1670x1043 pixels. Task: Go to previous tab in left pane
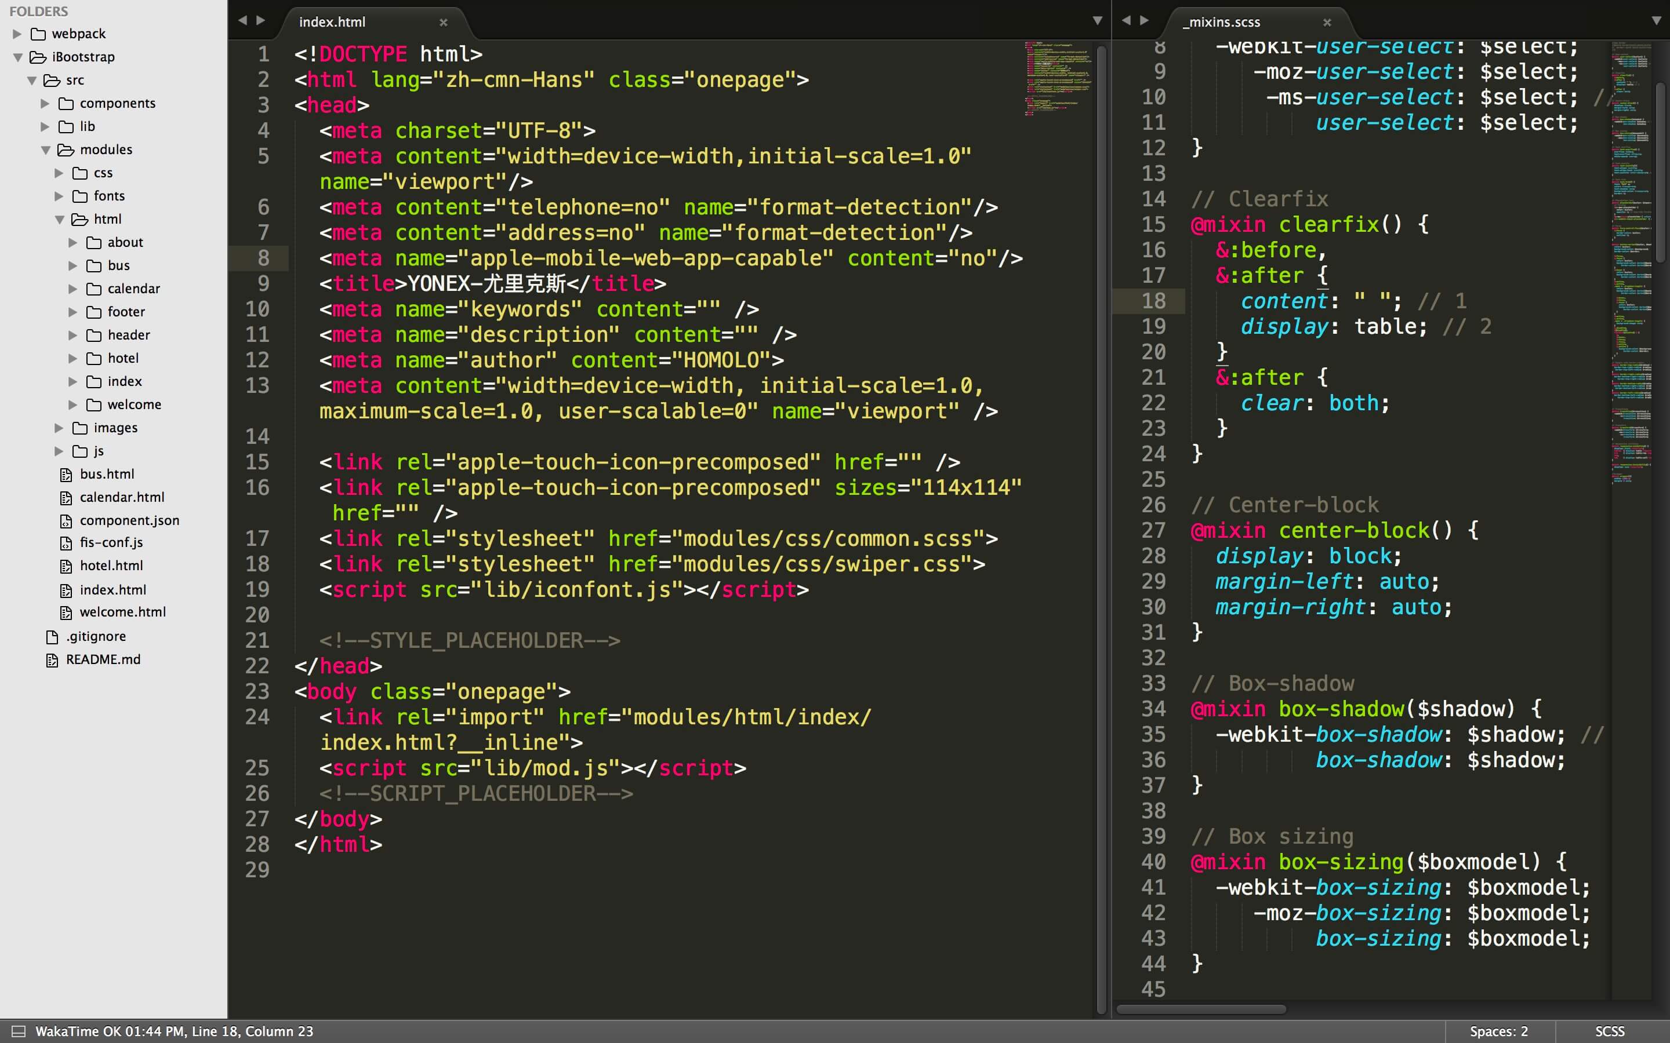242,21
